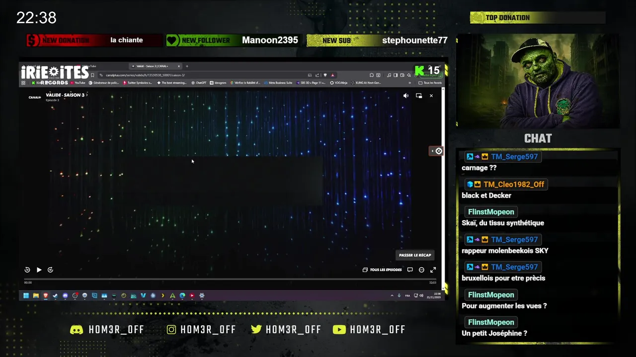Open the YouTube bookmark
Screen dimensions: 636x357
(x=78, y=83)
